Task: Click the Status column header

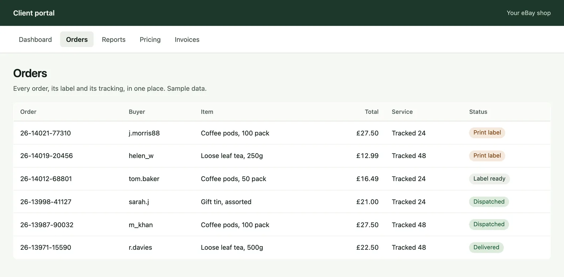Action: click(478, 112)
